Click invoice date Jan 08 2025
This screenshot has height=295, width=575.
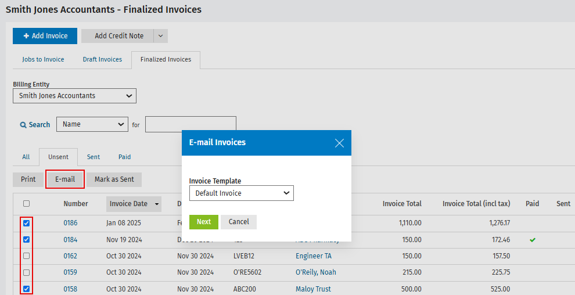click(x=124, y=223)
